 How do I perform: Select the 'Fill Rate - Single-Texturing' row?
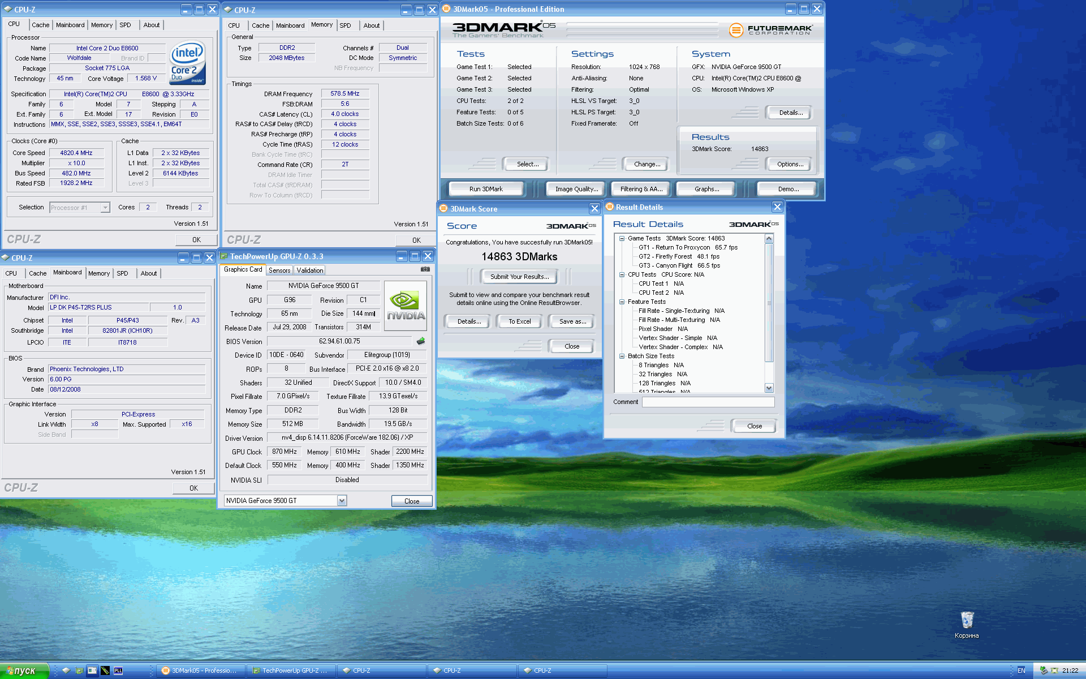click(681, 311)
